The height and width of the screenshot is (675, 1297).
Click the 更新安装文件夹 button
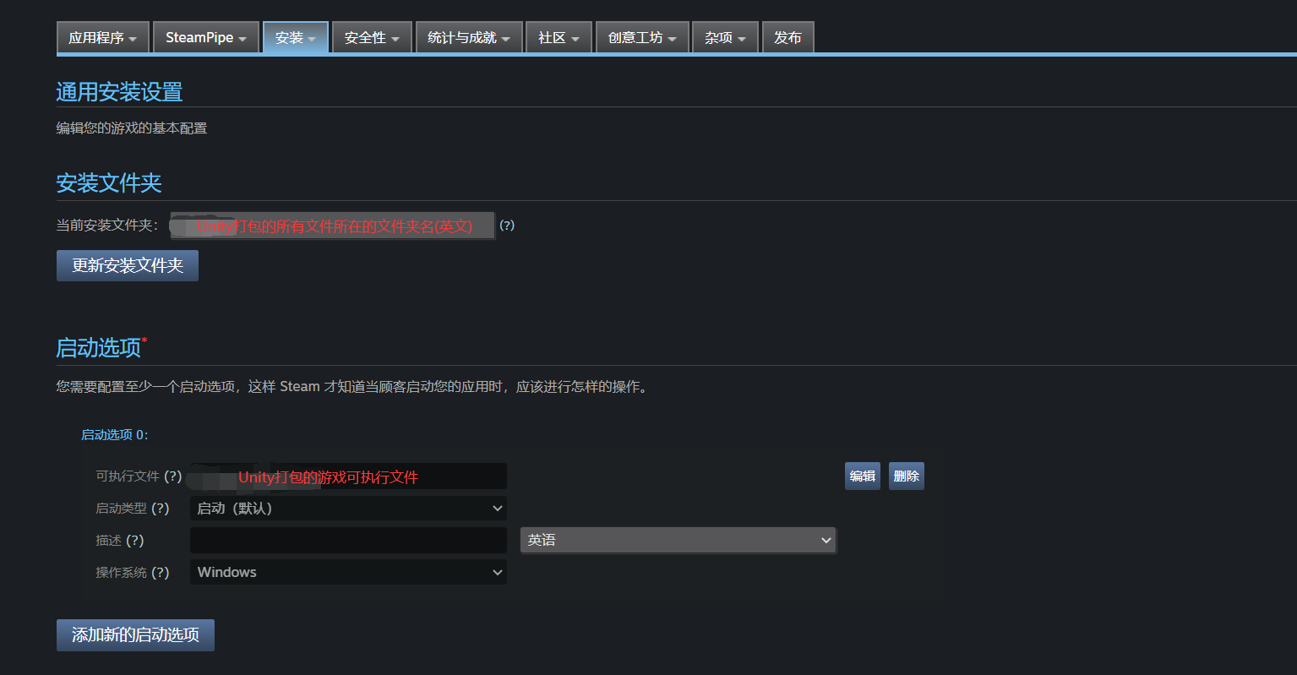tap(127, 265)
